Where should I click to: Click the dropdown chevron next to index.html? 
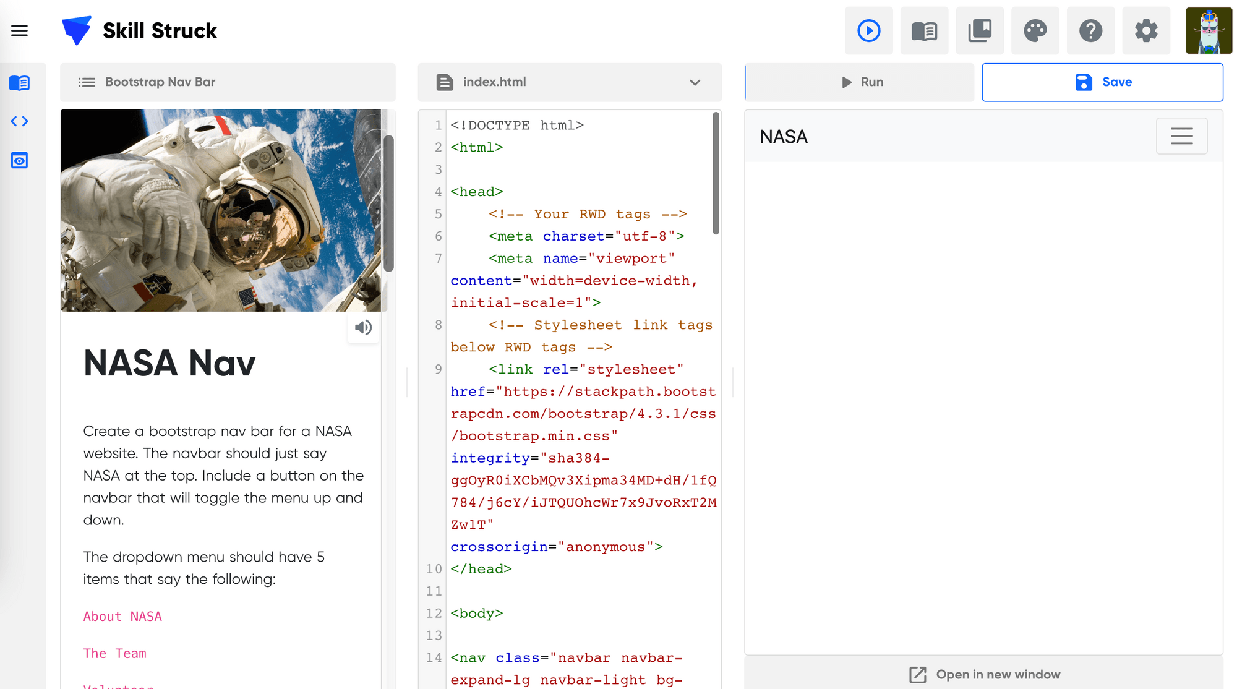pos(695,82)
